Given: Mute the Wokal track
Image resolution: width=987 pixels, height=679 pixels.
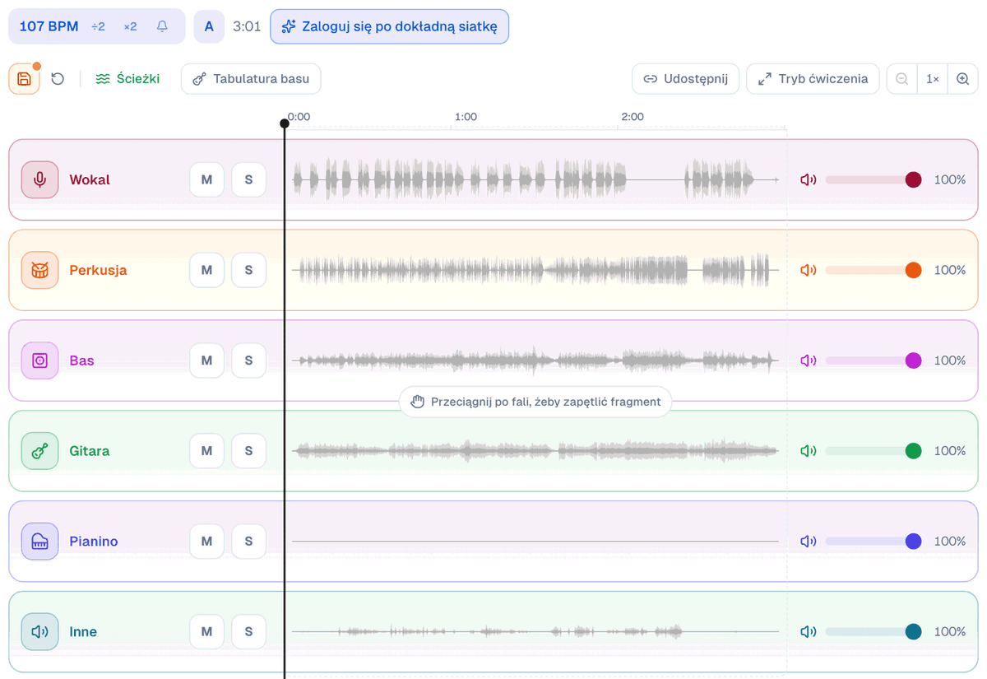Looking at the screenshot, I should pos(207,179).
